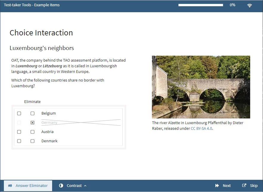Viewport: 263px width, 192px height.
Task: Check the answer checkbox for Belgium
Action: [19, 113]
